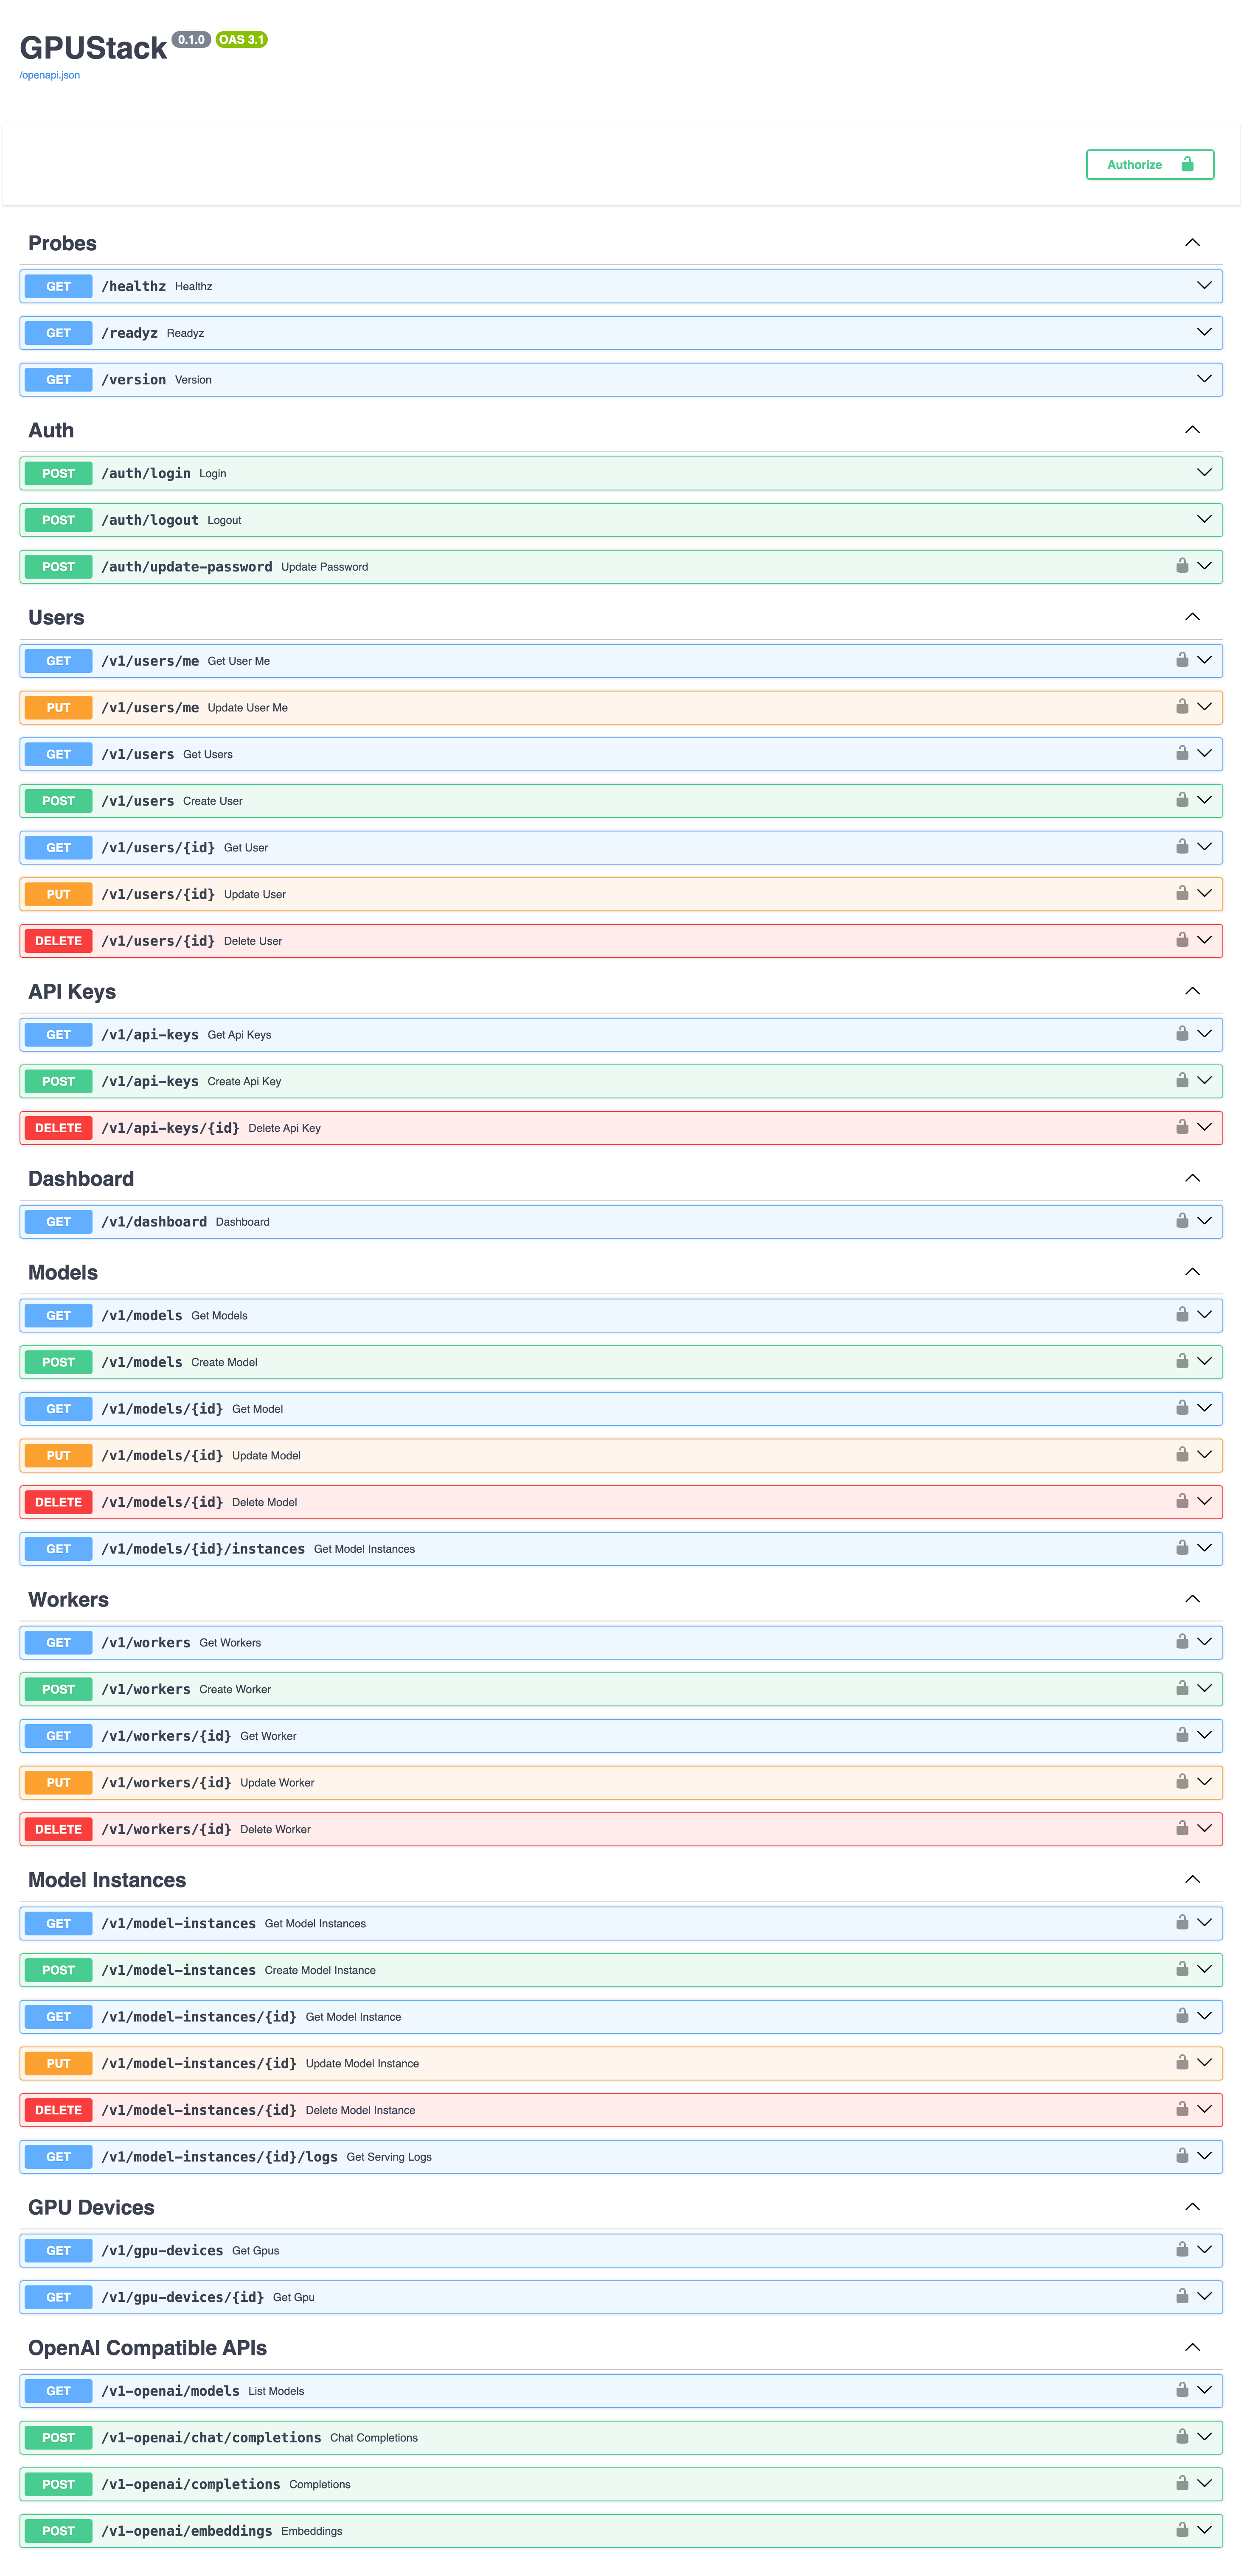
Task: Expand the GET /readyz endpoint chevron
Action: 1204,332
